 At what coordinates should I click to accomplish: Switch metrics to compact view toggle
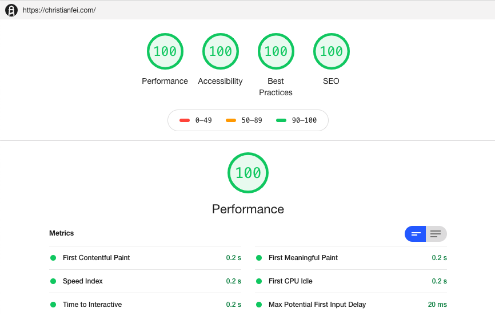[x=416, y=234]
